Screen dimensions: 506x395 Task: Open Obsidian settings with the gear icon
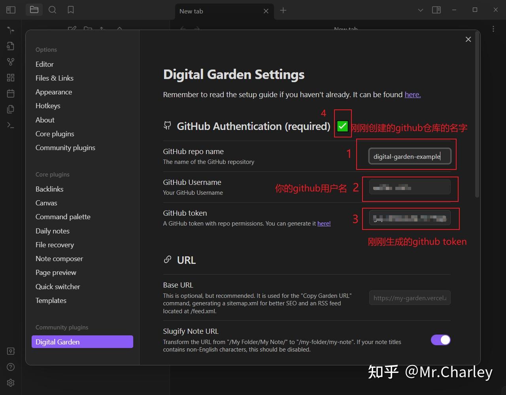coord(11,382)
